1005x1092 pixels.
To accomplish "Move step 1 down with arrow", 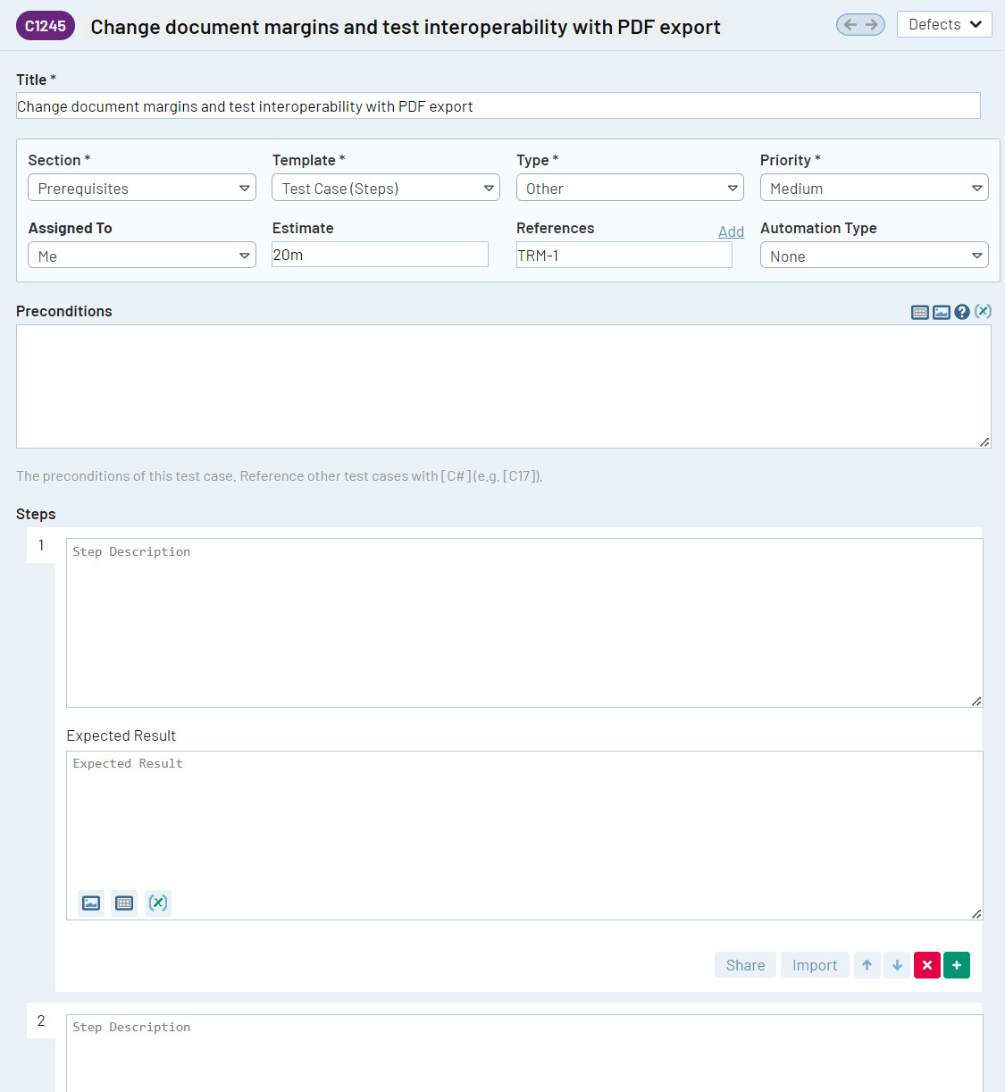I will point(897,965).
